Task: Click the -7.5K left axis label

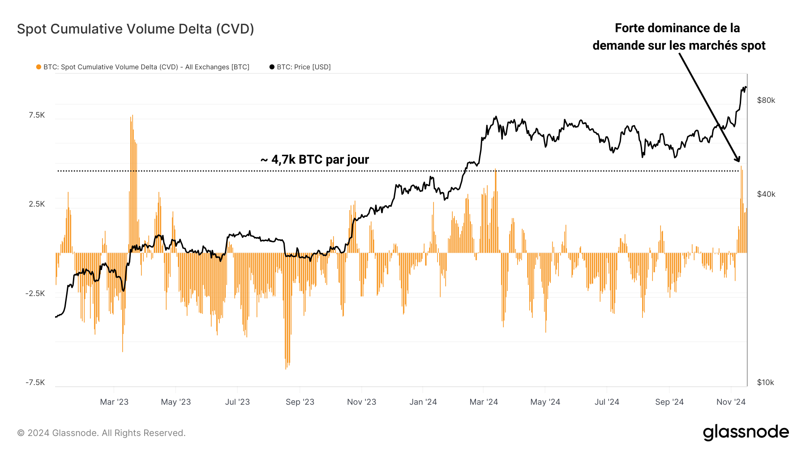Action: [x=35, y=382]
